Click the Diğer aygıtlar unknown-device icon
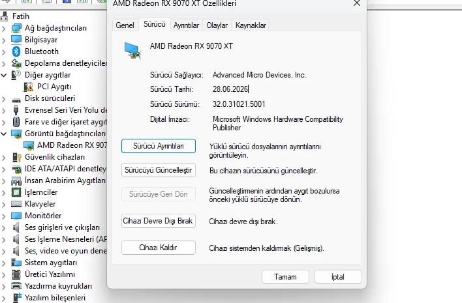Image resolution: width=462 pixels, height=303 pixels. (x=16, y=75)
